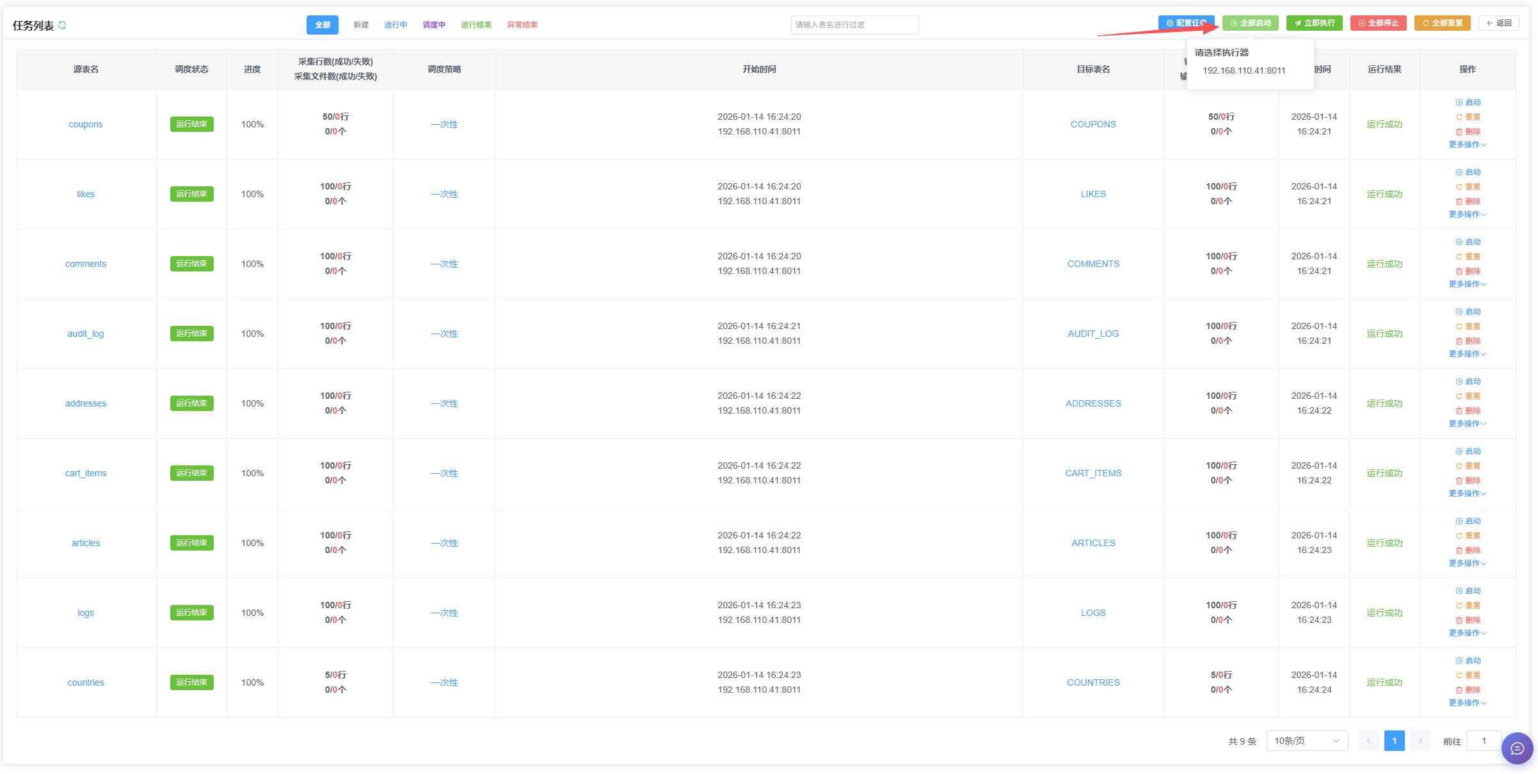Start the coupons task
The height and width of the screenshot is (774, 1538).
tap(1468, 102)
